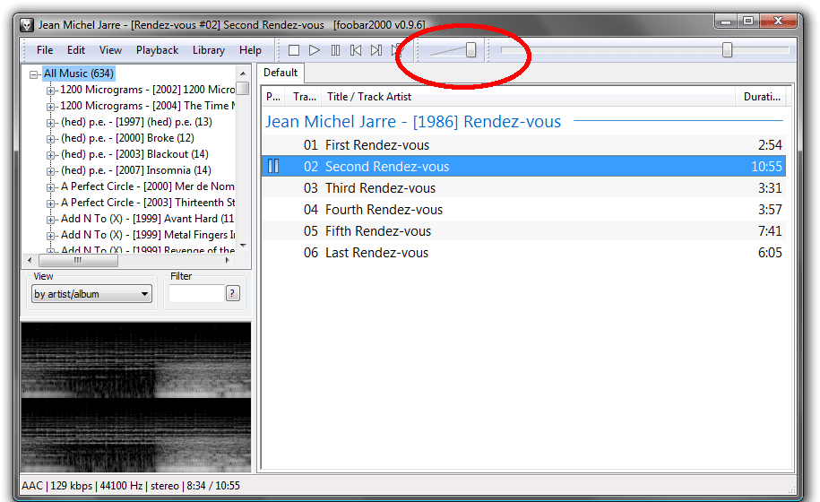
Task: Expand (hed) p.e. [2003] Blackout node
Action: point(50,155)
